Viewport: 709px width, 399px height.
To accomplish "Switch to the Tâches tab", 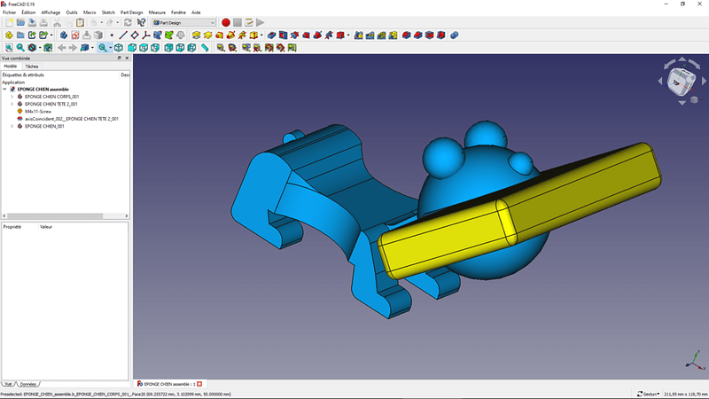I will [32, 66].
